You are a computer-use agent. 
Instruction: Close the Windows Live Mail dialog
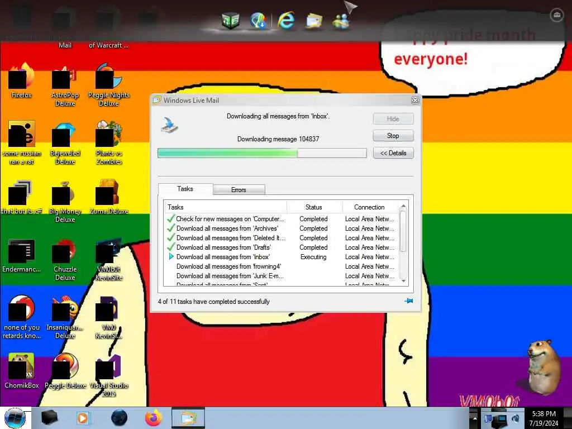pyautogui.click(x=415, y=101)
